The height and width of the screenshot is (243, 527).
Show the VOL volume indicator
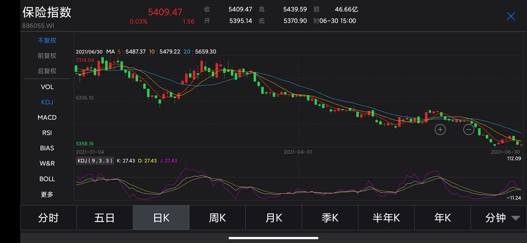tap(47, 87)
